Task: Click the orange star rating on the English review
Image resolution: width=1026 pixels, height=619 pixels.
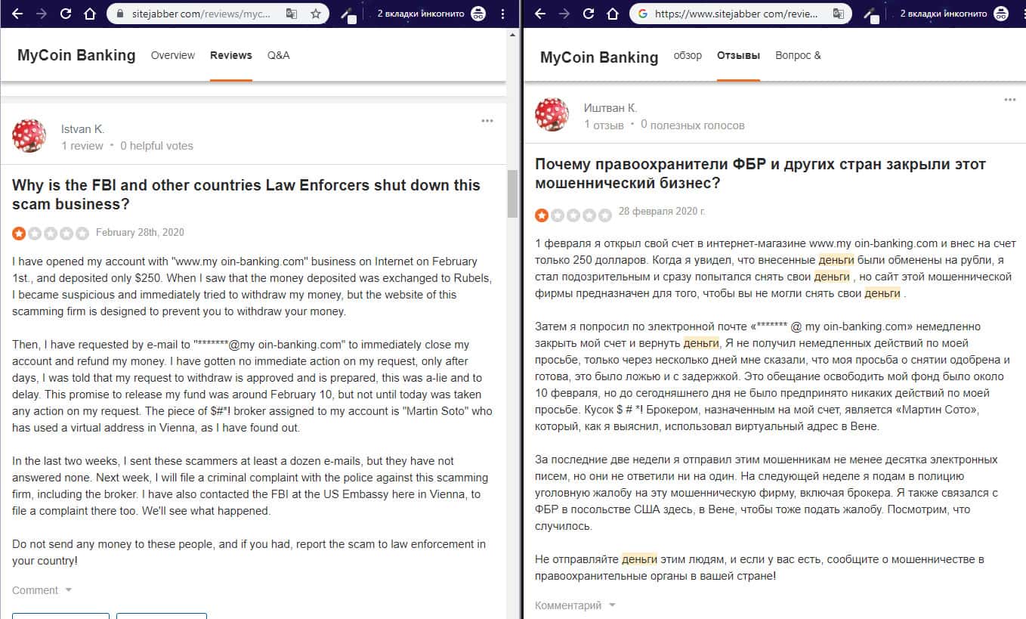Action: pyautogui.click(x=18, y=234)
